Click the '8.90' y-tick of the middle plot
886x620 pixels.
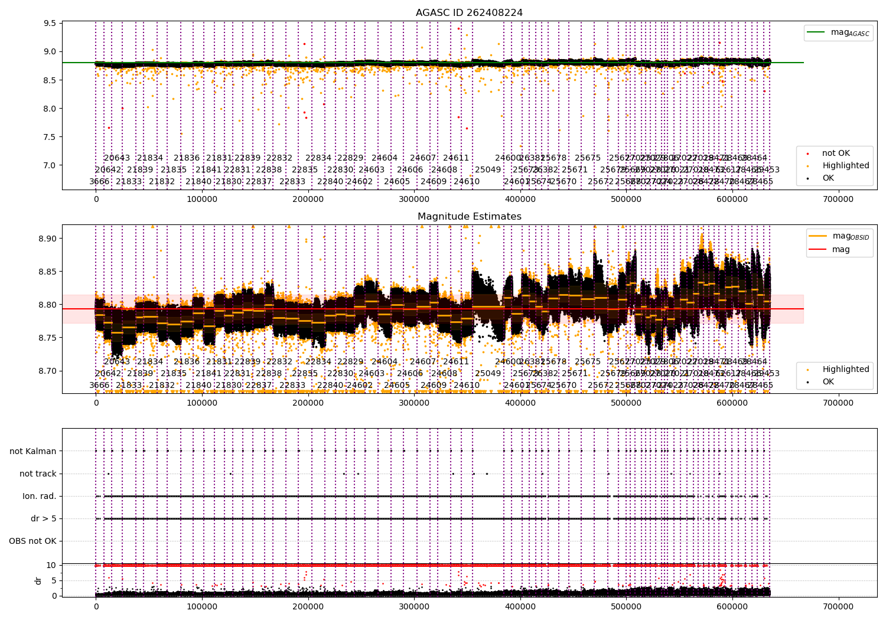[48, 239]
